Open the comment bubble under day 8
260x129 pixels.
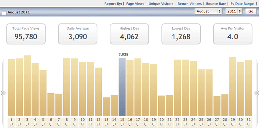pos(67,124)
